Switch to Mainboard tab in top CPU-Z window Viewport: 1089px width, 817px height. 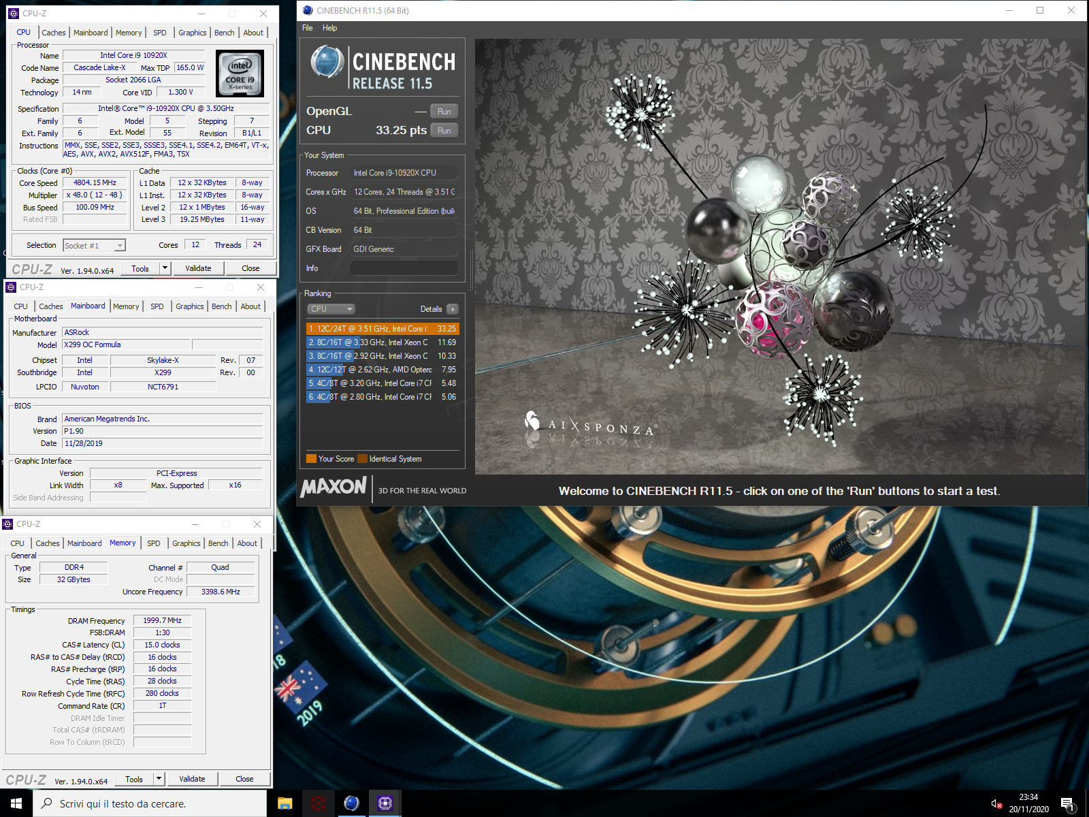[91, 33]
